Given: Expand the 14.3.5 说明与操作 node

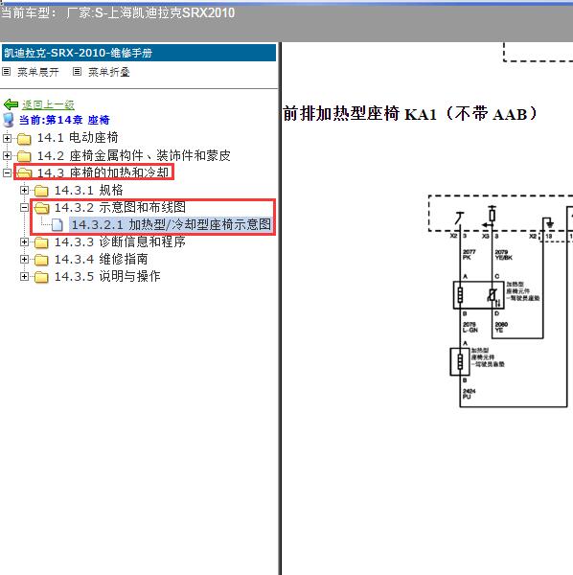Looking at the screenshot, I should click(24, 276).
